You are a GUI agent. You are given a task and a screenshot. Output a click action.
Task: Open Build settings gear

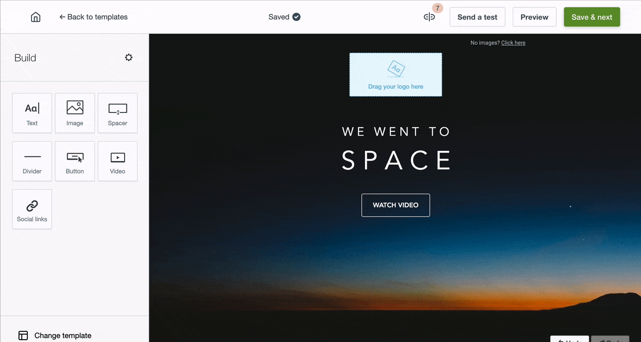[x=129, y=57]
